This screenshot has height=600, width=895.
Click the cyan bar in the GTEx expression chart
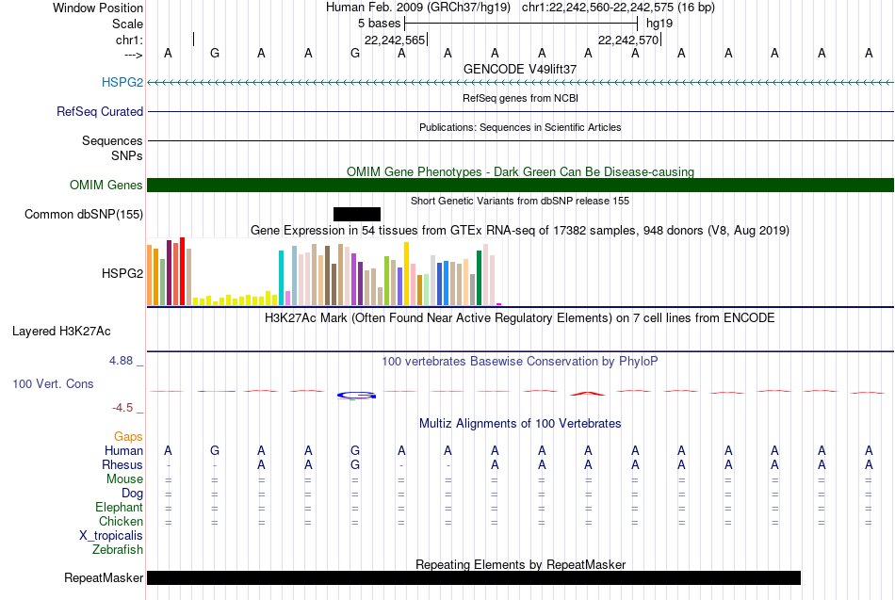point(281,278)
